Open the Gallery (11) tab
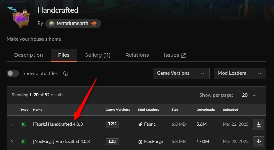This screenshot has height=150, width=274. coord(97,55)
